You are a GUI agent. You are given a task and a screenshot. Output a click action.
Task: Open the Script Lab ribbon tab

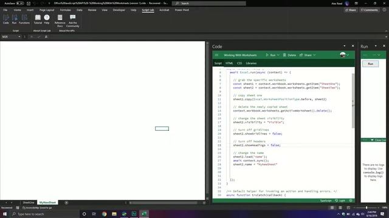tap(148, 10)
